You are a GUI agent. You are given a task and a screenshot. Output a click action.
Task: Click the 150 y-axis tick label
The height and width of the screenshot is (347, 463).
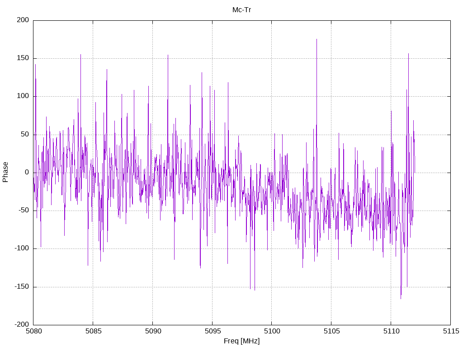coord(23,58)
